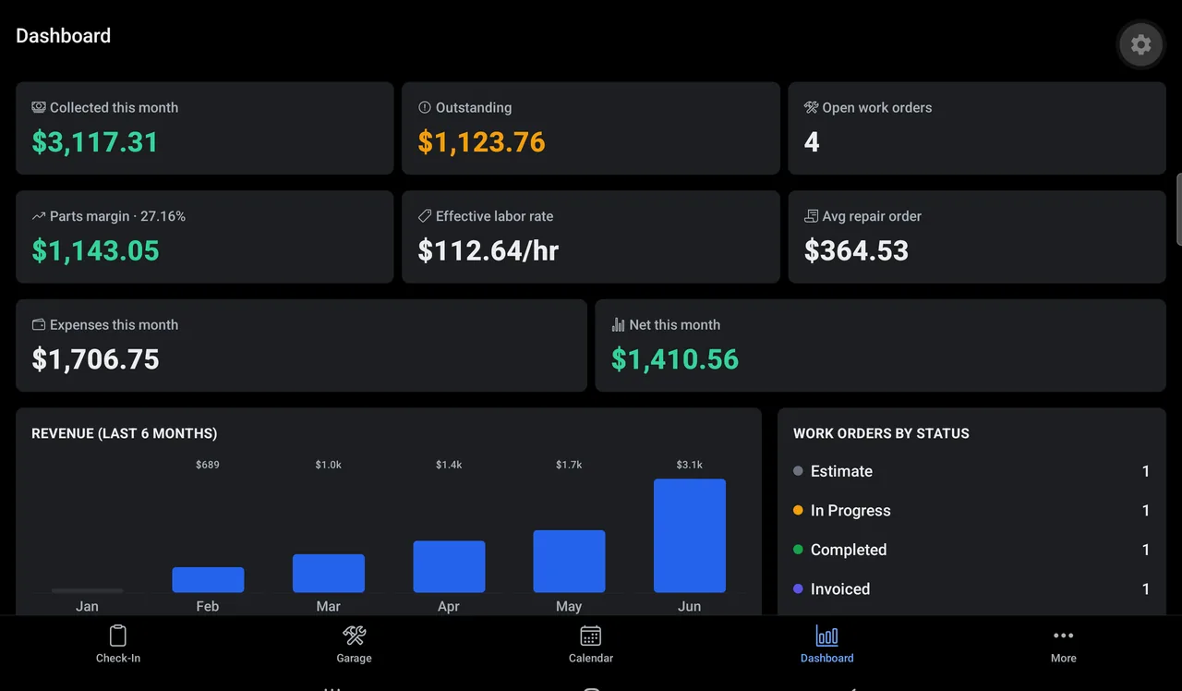Click the REVENUE (LAST 6 MONTHS) heading
Viewport: 1182px width, 691px height.
tap(125, 433)
